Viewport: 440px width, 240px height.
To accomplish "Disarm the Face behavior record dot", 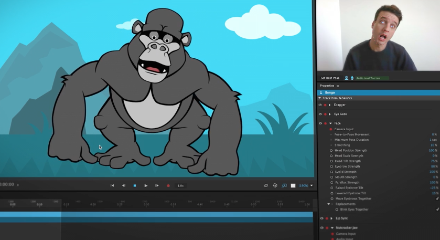I will [326, 123].
